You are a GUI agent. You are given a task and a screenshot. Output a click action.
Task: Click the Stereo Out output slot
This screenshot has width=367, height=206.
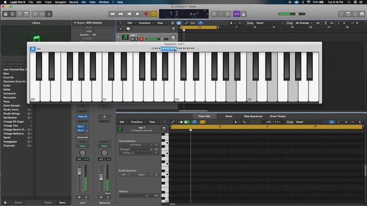[83, 137]
